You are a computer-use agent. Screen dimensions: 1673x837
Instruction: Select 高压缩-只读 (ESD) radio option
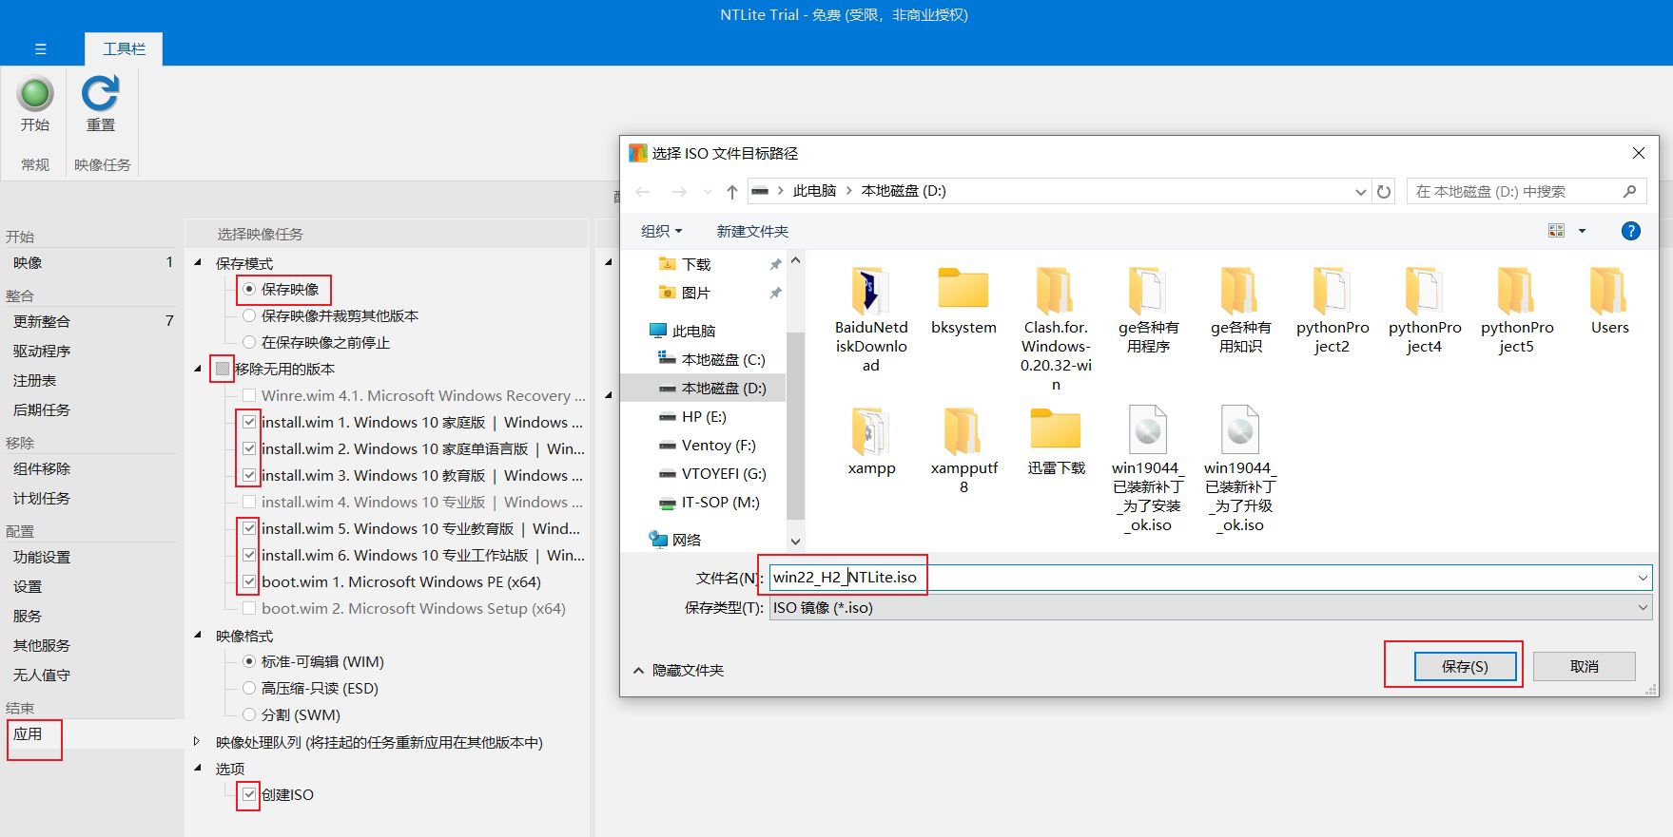(249, 688)
